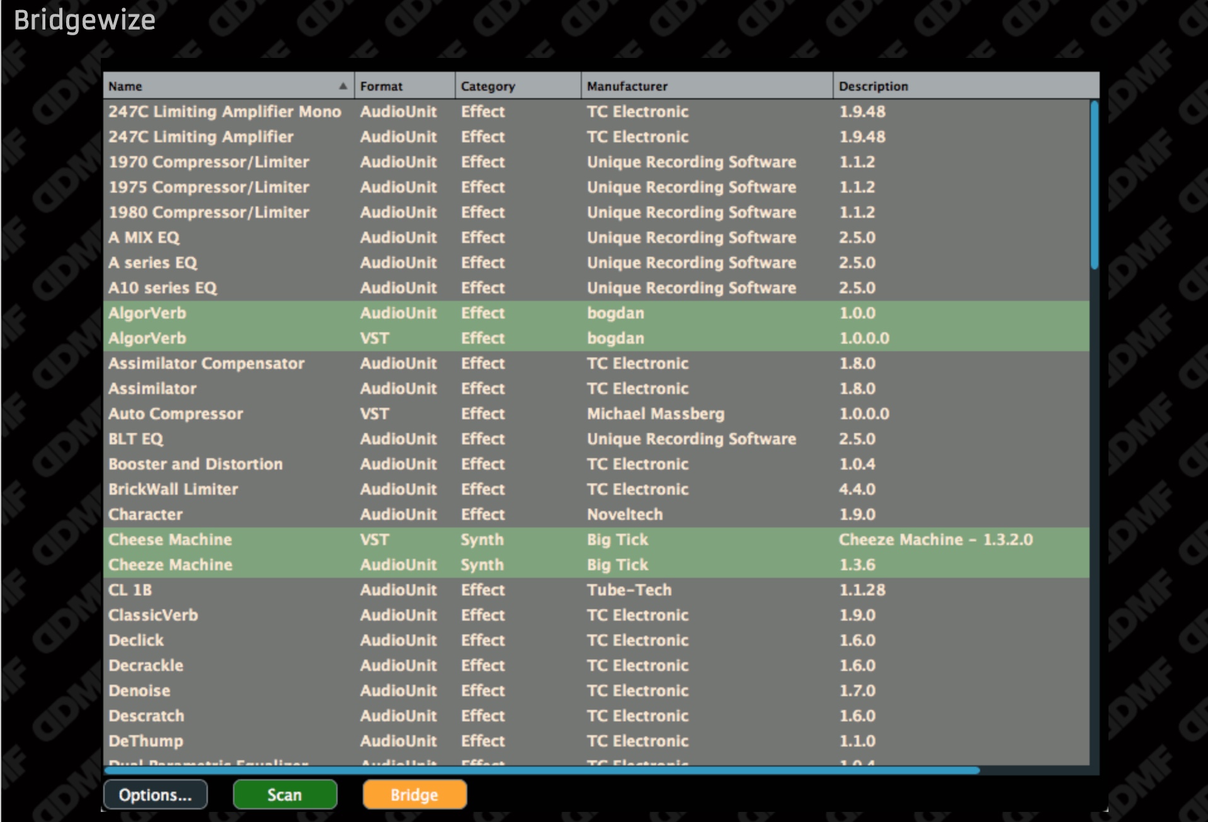Select the Assimilator Compensator row

596,363
